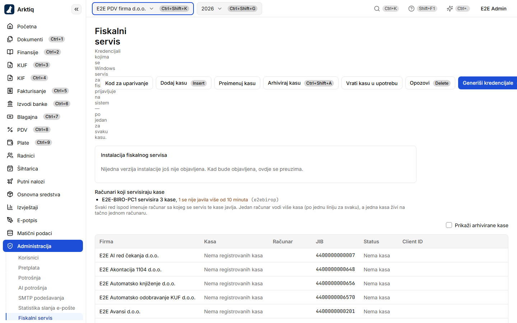Click the Dokumenti icon in sidebar
This screenshot has height=323, width=517.
click(x=10, y=39)
